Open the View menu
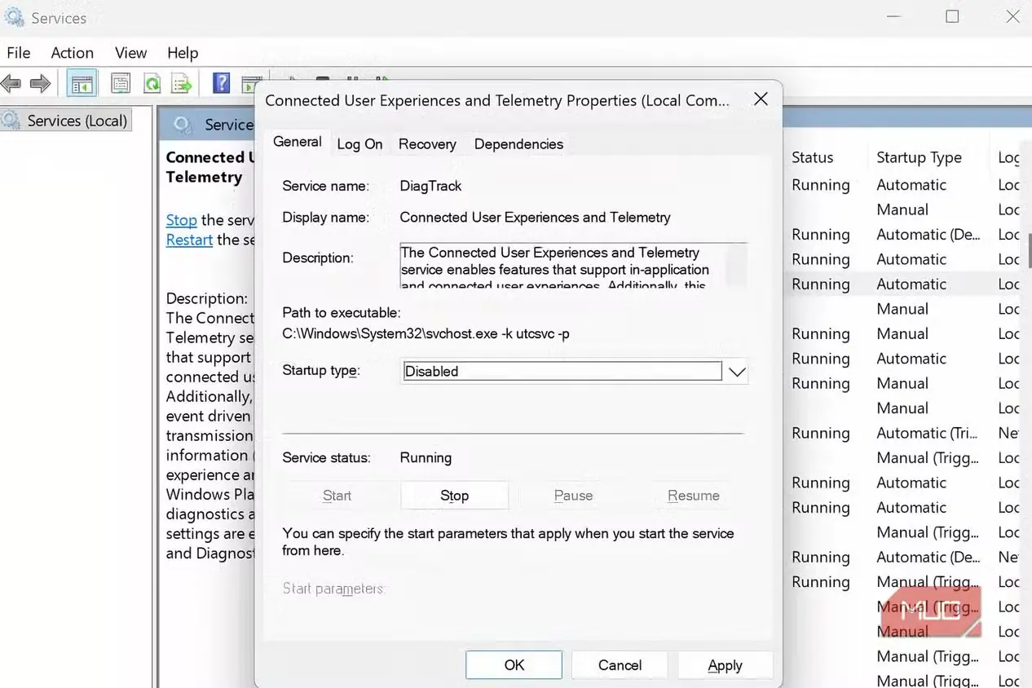 click(130, 53)
